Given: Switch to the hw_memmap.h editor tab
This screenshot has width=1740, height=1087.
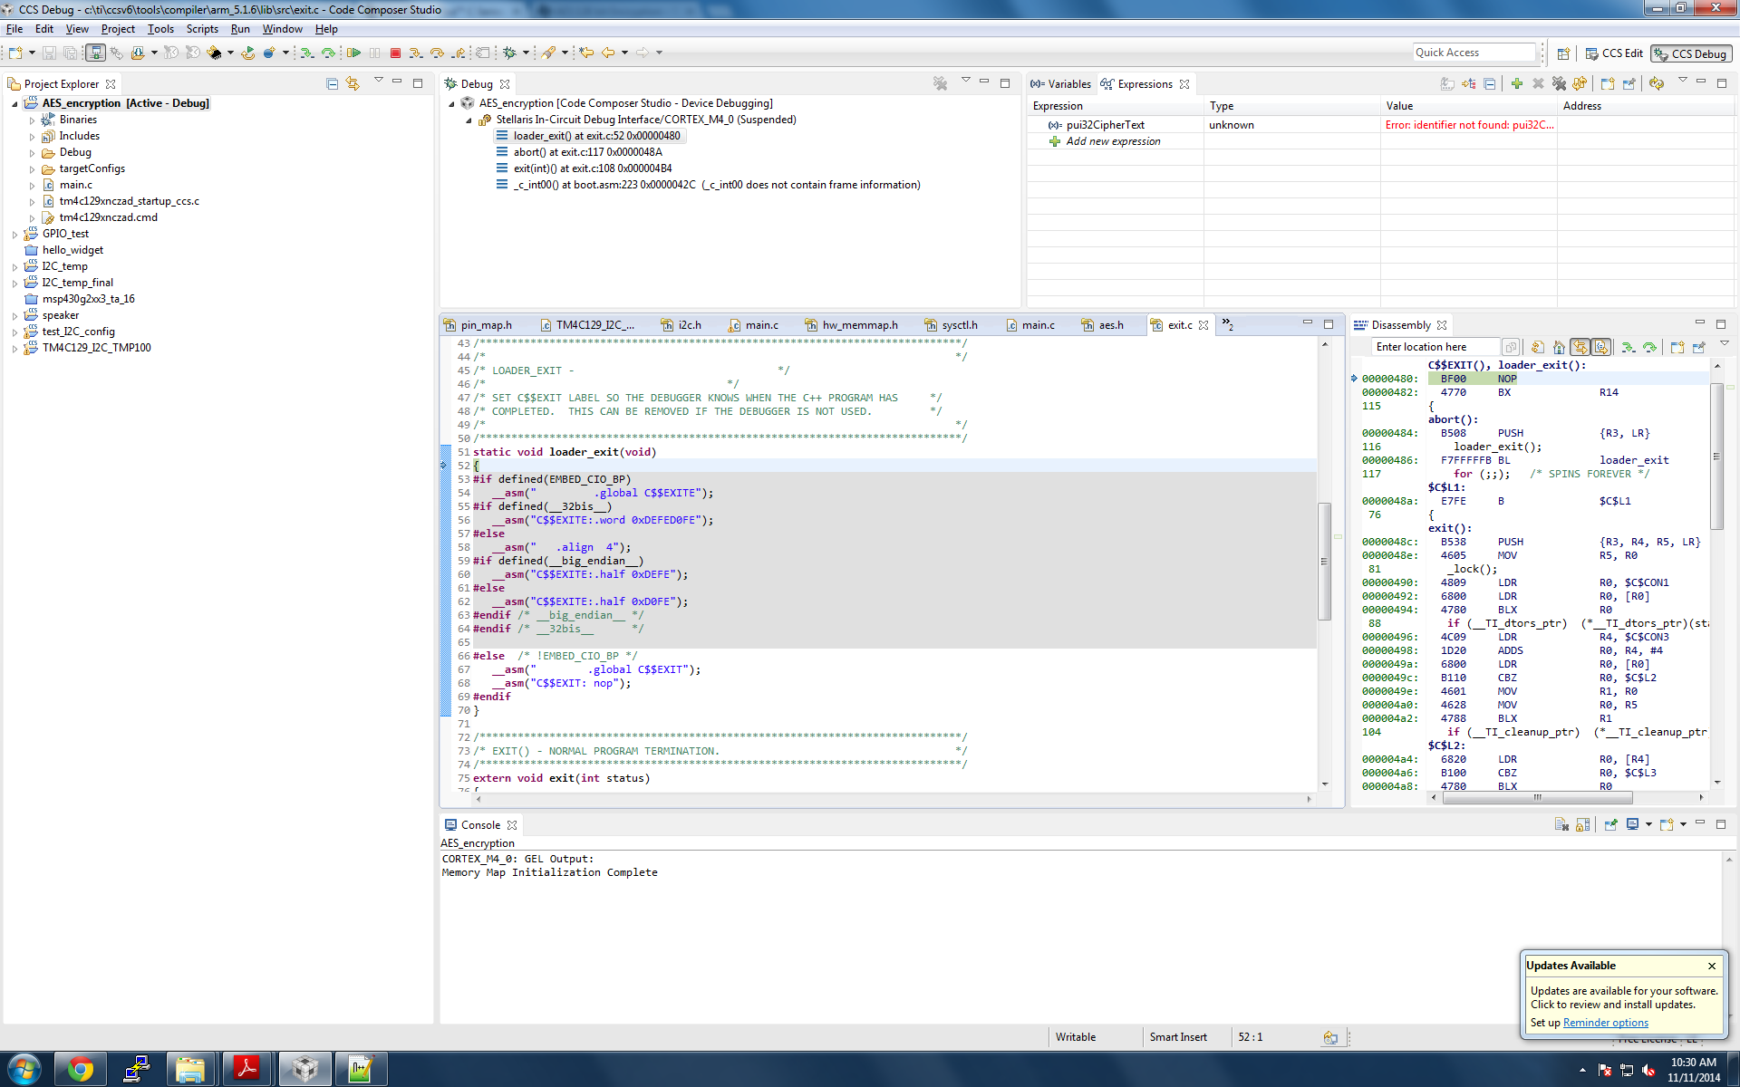Looking at the screenshot, I should click(x=851, y=325).
